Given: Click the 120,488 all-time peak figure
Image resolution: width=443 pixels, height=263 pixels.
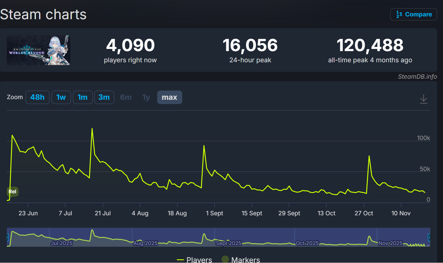Looking at the screenshot, I should click(x=370, y=45).
